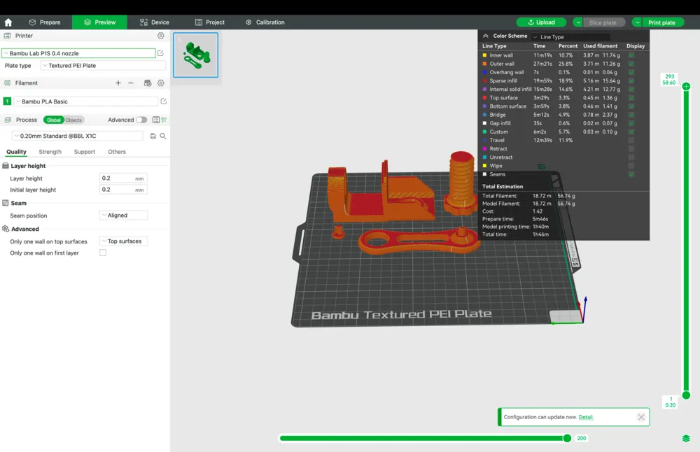
Task: Select the plate 1 thumbnail
Action: [x=195, y=55]
